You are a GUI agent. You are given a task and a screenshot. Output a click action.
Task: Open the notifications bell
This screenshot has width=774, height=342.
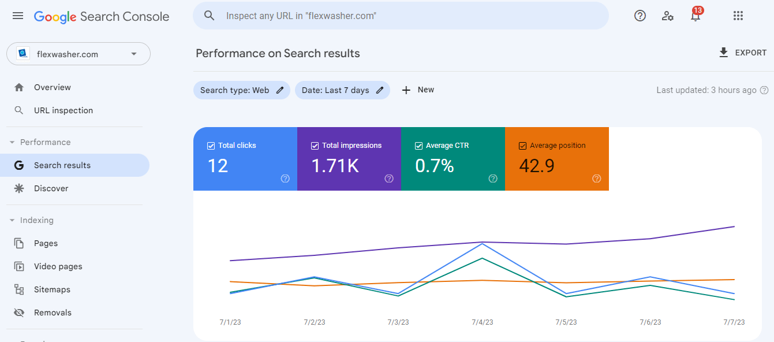click(x=696, y=16)
